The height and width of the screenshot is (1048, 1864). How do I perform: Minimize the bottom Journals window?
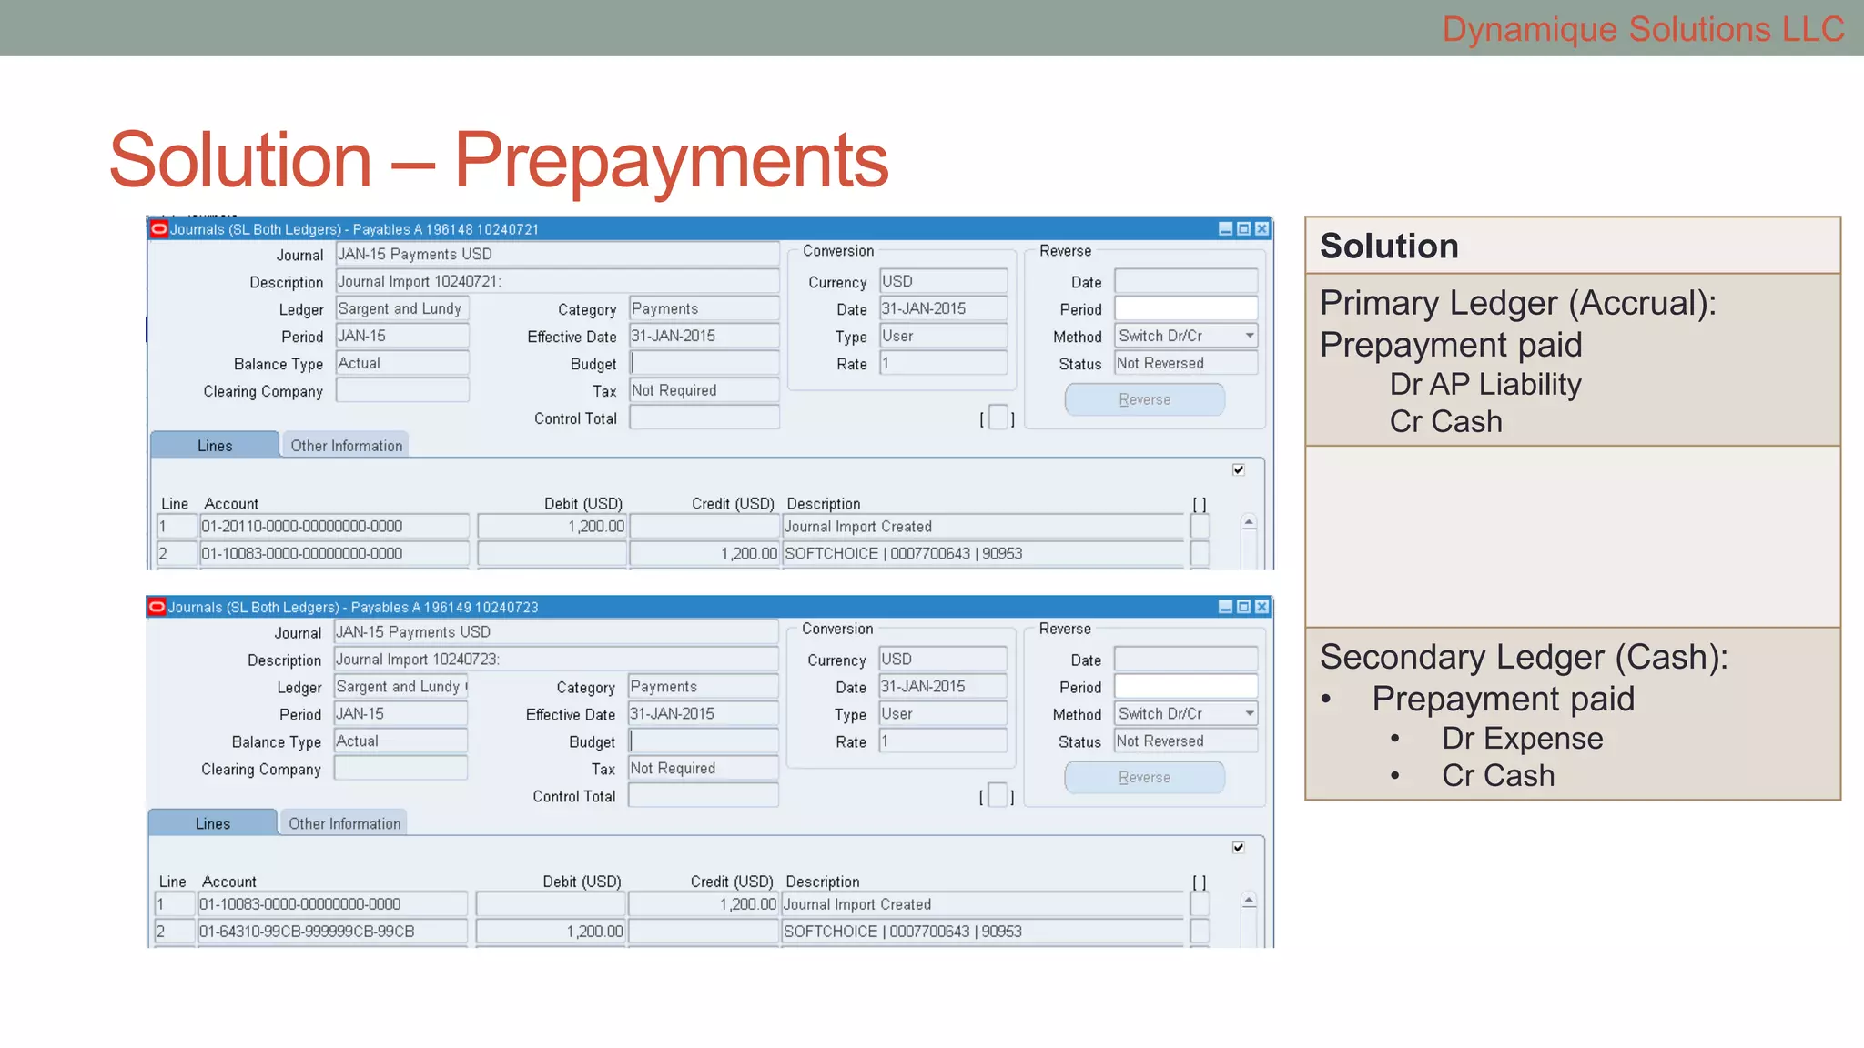[1225, 607]
